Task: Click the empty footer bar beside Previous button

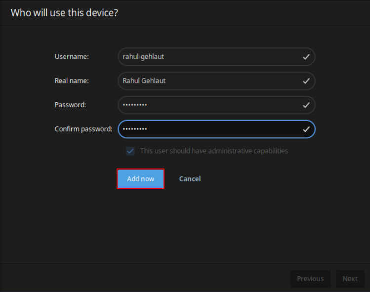Action: pyautogui.click(x=145, y=279)
